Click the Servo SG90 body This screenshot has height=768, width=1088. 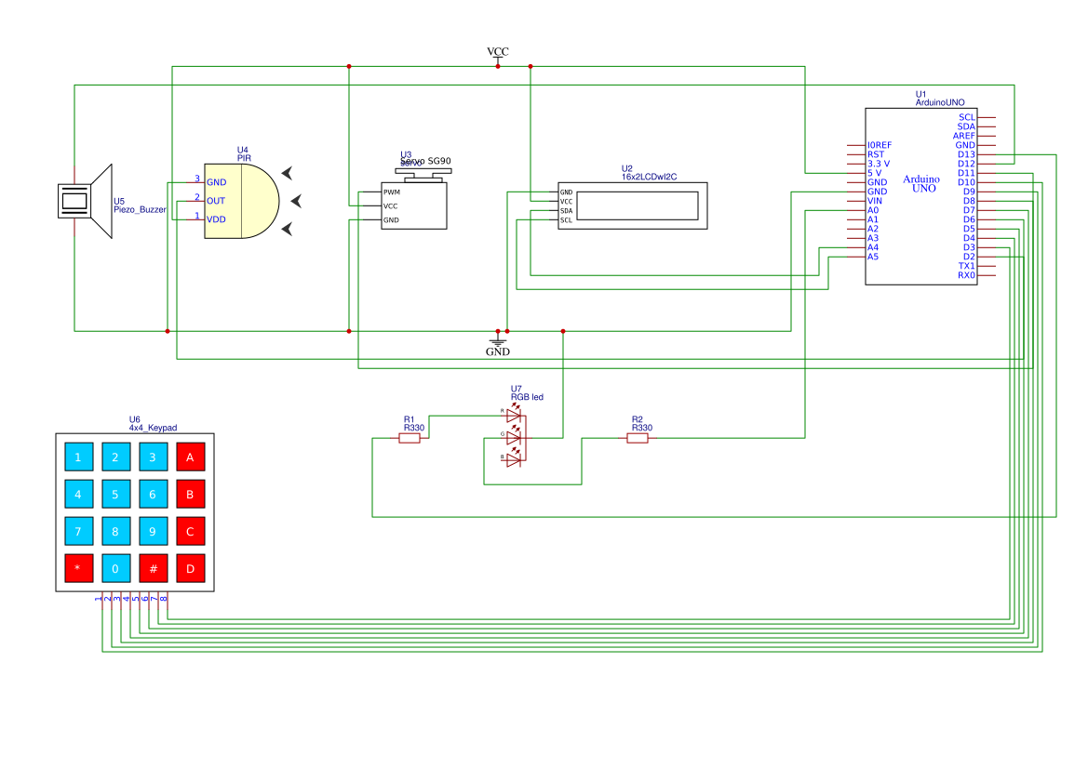pyautogui.click(x=413, y=205)
